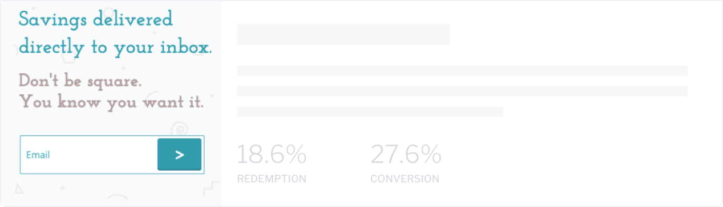Click the 27.6% conversion figure
Viewport: 723px width, 207px height.
coord(406,154)
